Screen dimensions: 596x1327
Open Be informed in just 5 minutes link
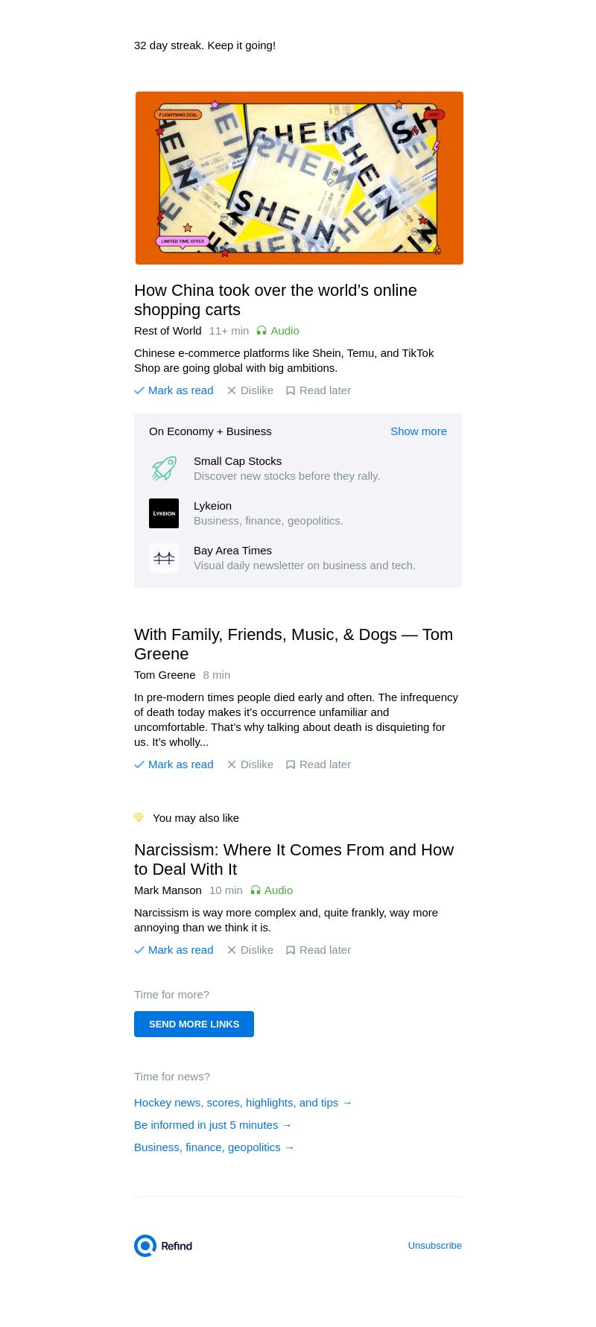[x=212, y=1125]
